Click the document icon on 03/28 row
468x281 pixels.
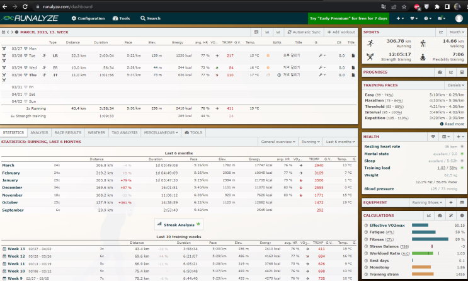click(x=353, y=55)
